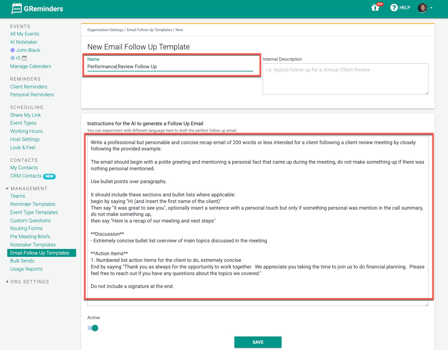Viewport: 448px width, 350px height.
Task: Click the Help question mark icon
Action: click(394, 7)
